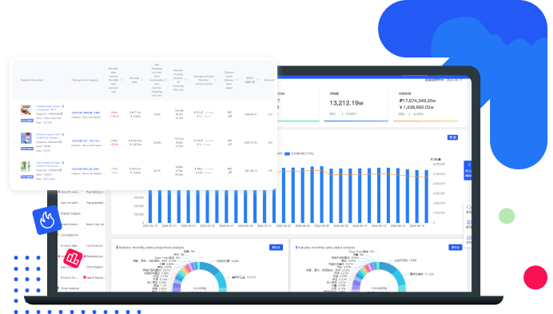Open Brand Analysis in the sidebar menu
The height and width of the screenshot is (314, 553).
[x=70, y=213]
